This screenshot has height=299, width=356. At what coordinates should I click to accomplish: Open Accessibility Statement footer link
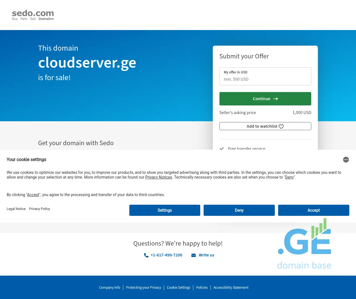[231, 288]
